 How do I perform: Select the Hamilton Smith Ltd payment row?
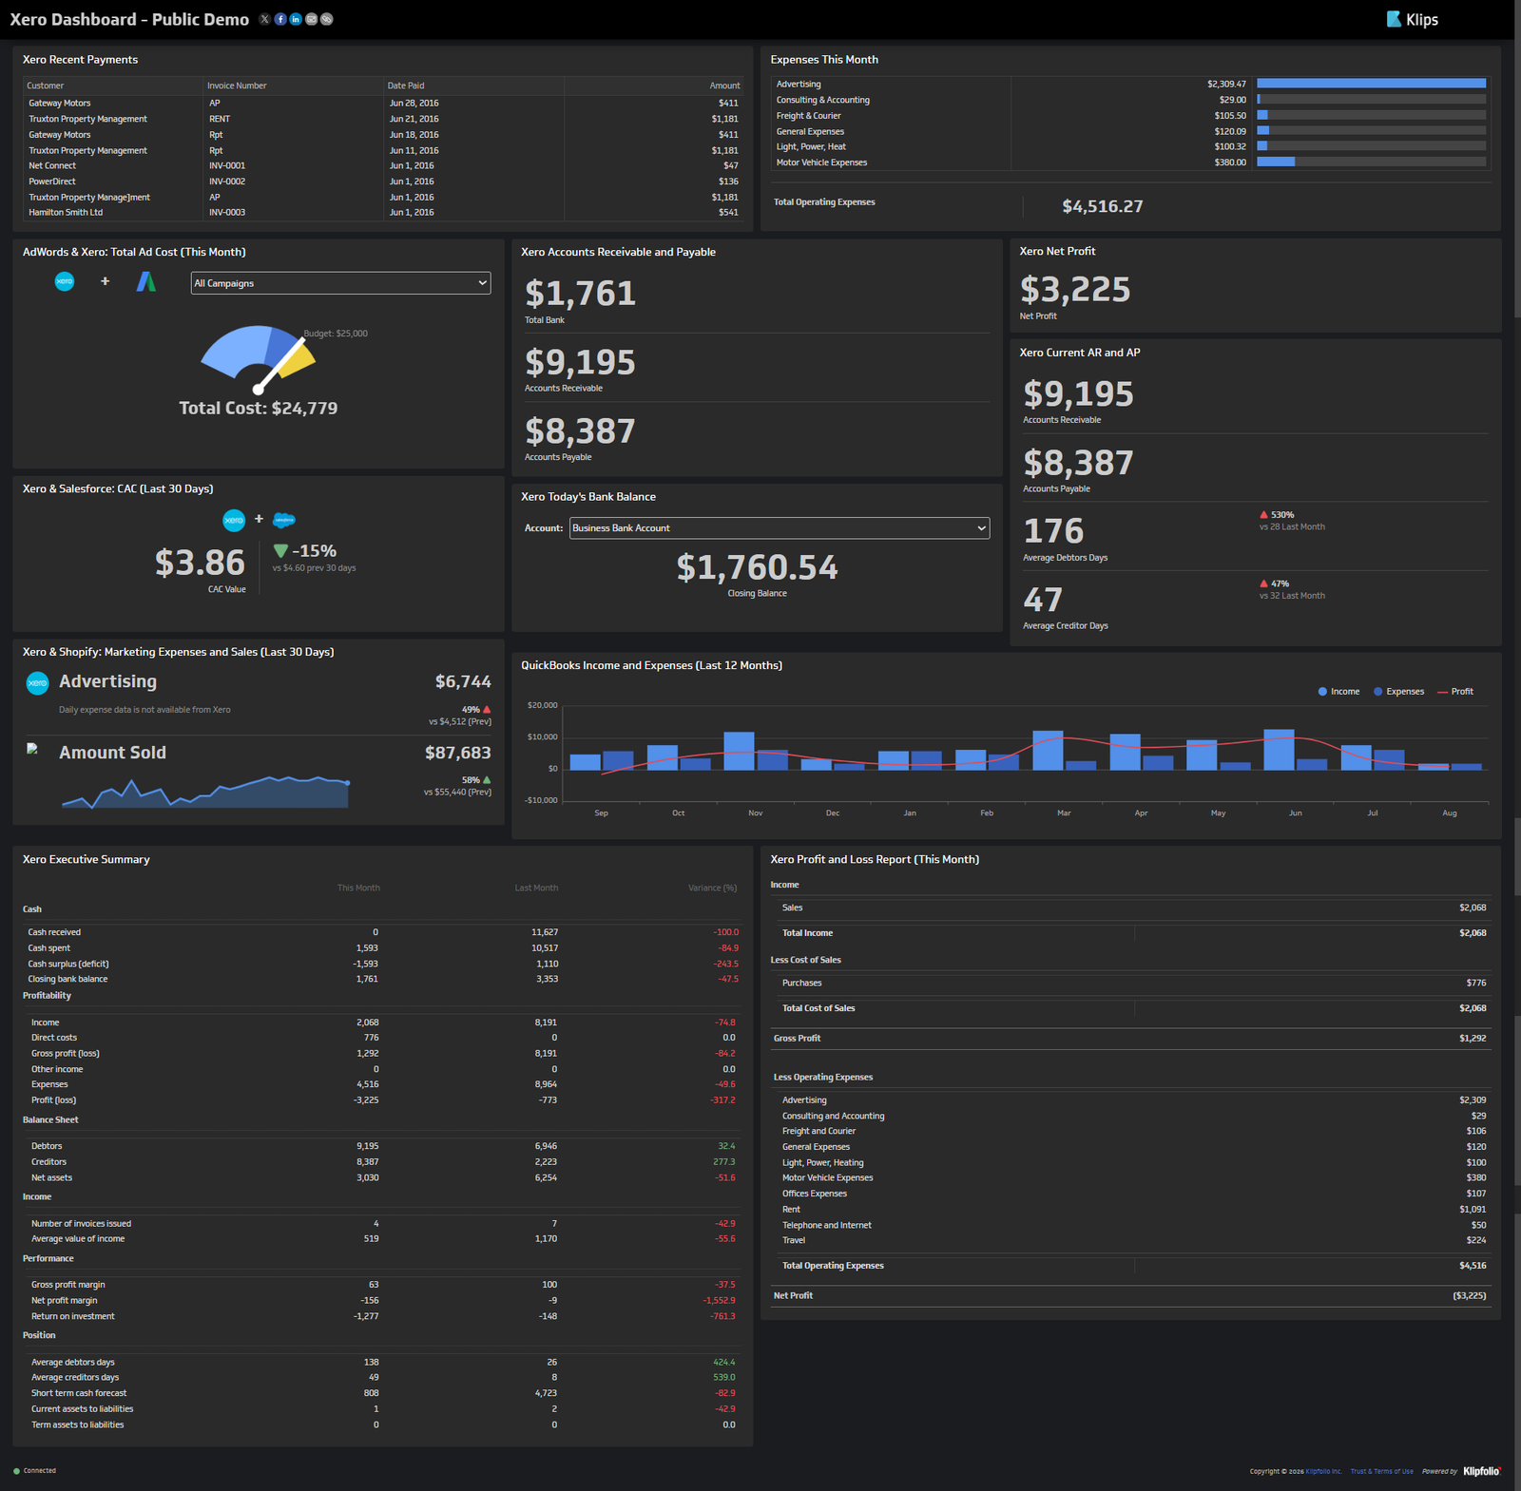coord(383,213)
